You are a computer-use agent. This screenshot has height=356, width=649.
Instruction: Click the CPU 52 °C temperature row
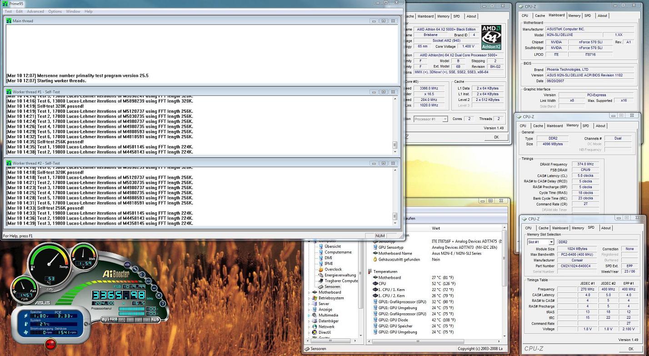[x=436, y=283]
